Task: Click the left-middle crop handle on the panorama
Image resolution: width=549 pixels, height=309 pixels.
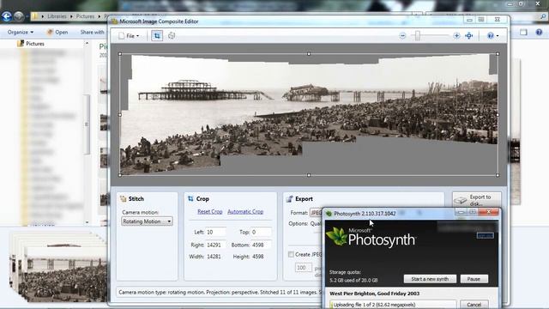Action: point(120,114)
